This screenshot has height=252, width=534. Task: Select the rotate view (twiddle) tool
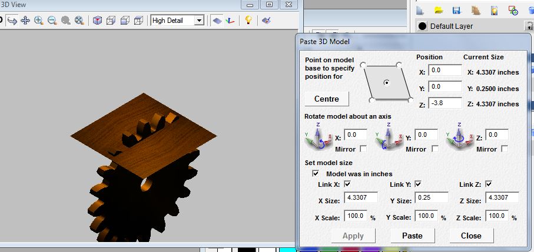point(12,21)
